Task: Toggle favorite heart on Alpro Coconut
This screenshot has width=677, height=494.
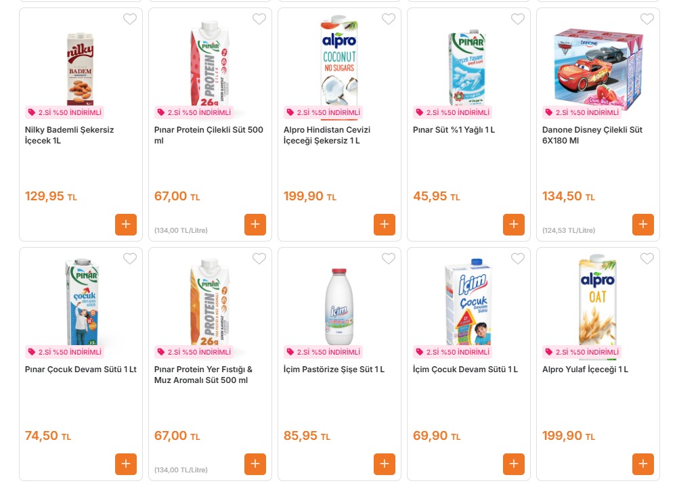Action: point(389,20)
